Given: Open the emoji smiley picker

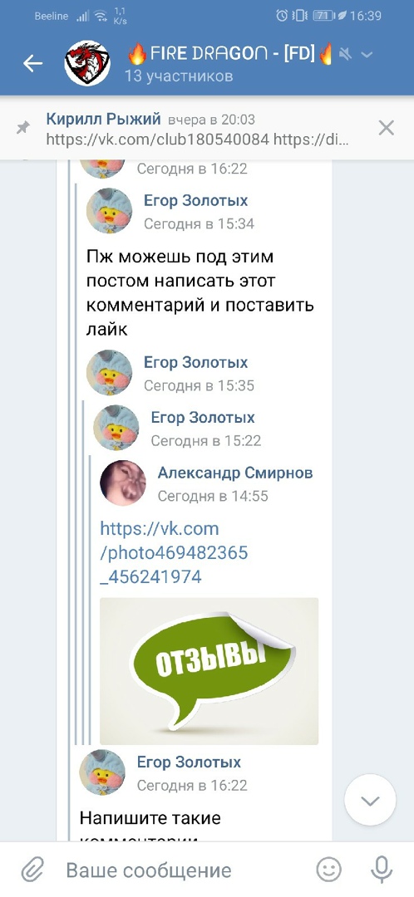Looking at the screenshot, I should [328, 870].
